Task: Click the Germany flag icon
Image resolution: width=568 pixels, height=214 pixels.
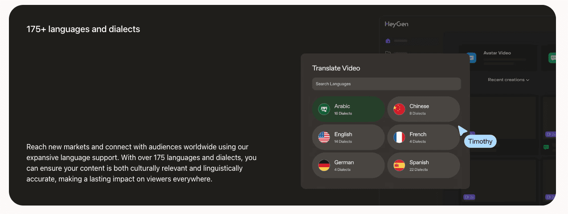Action: coord(324,165)
